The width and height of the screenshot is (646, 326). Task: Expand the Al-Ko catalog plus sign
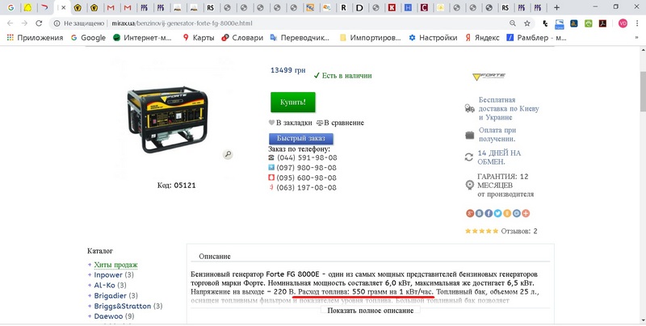click(x=90, y=286)
